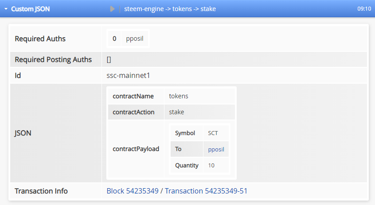Open Transaction 54235349-51 link
This screenshot has width=375, height=205.
pos(206,191)
